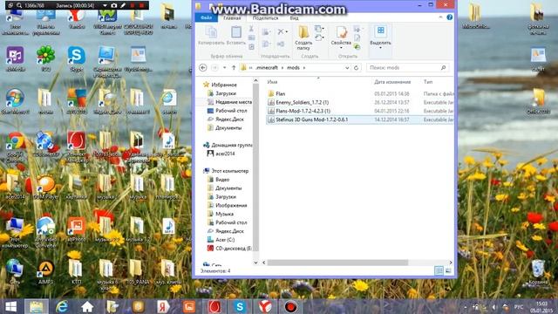
Task: Open Домашняя группа in navigation pane
Action: [x=231, y=146]
